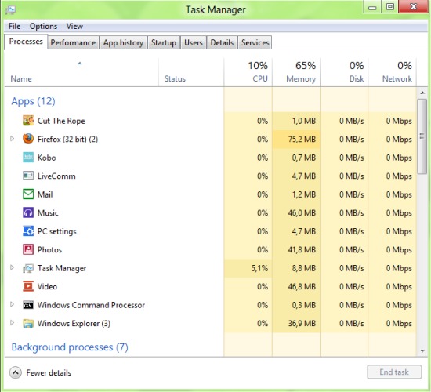Click Video memory value 46,8 MB
The image size is (431, 392).
(302, 287)
